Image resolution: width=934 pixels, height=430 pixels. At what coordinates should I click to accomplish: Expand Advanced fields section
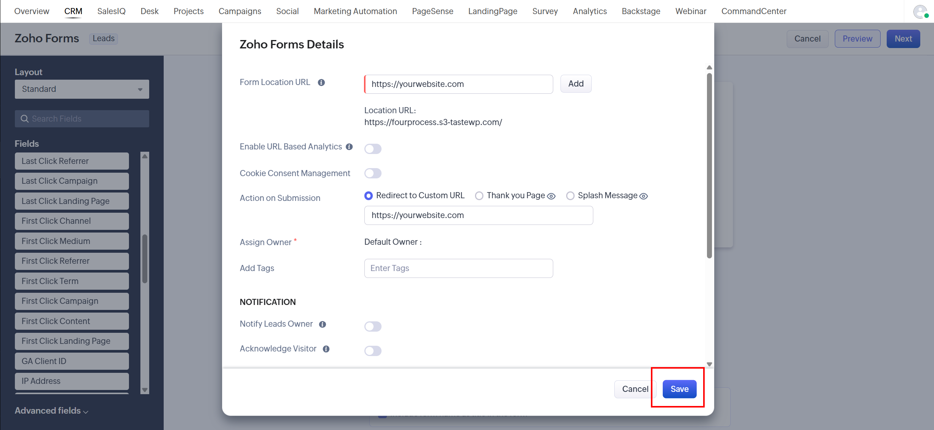(52, 411)
